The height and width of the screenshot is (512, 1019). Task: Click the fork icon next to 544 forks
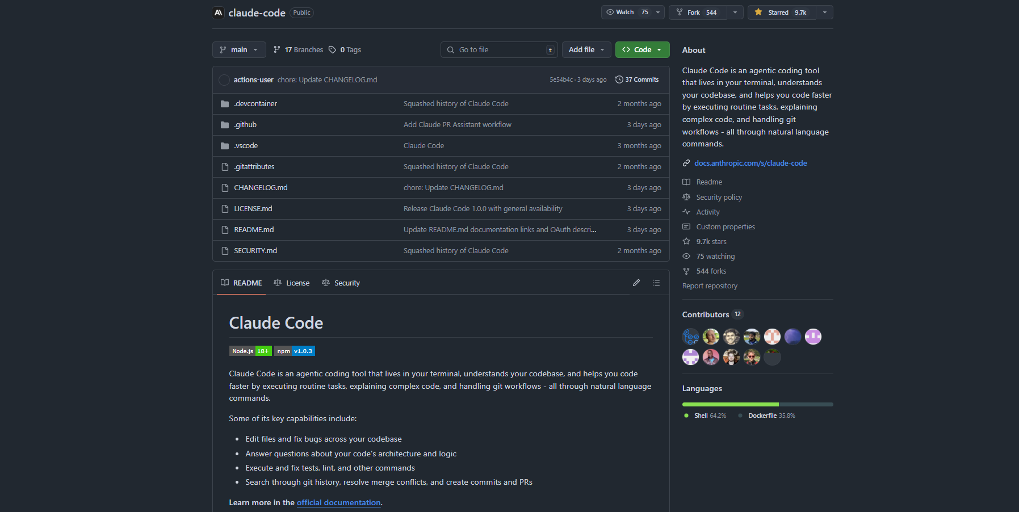tap(686, 271)
